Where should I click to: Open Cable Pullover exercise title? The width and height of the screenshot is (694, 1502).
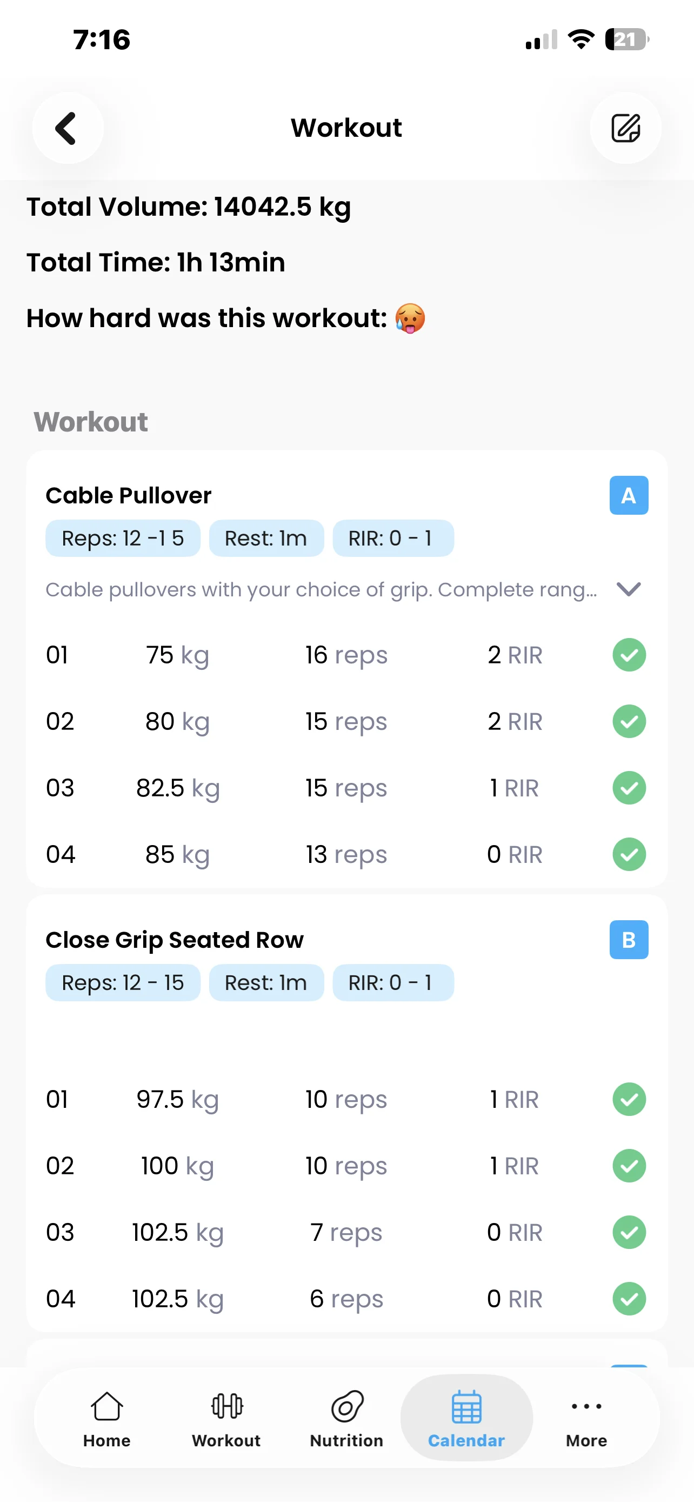point(128,496)
